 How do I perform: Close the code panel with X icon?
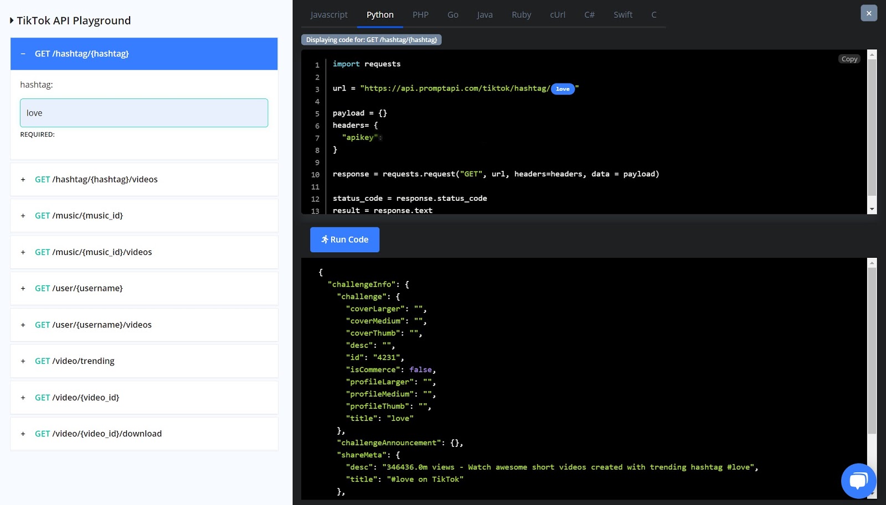tap(869, 13)
